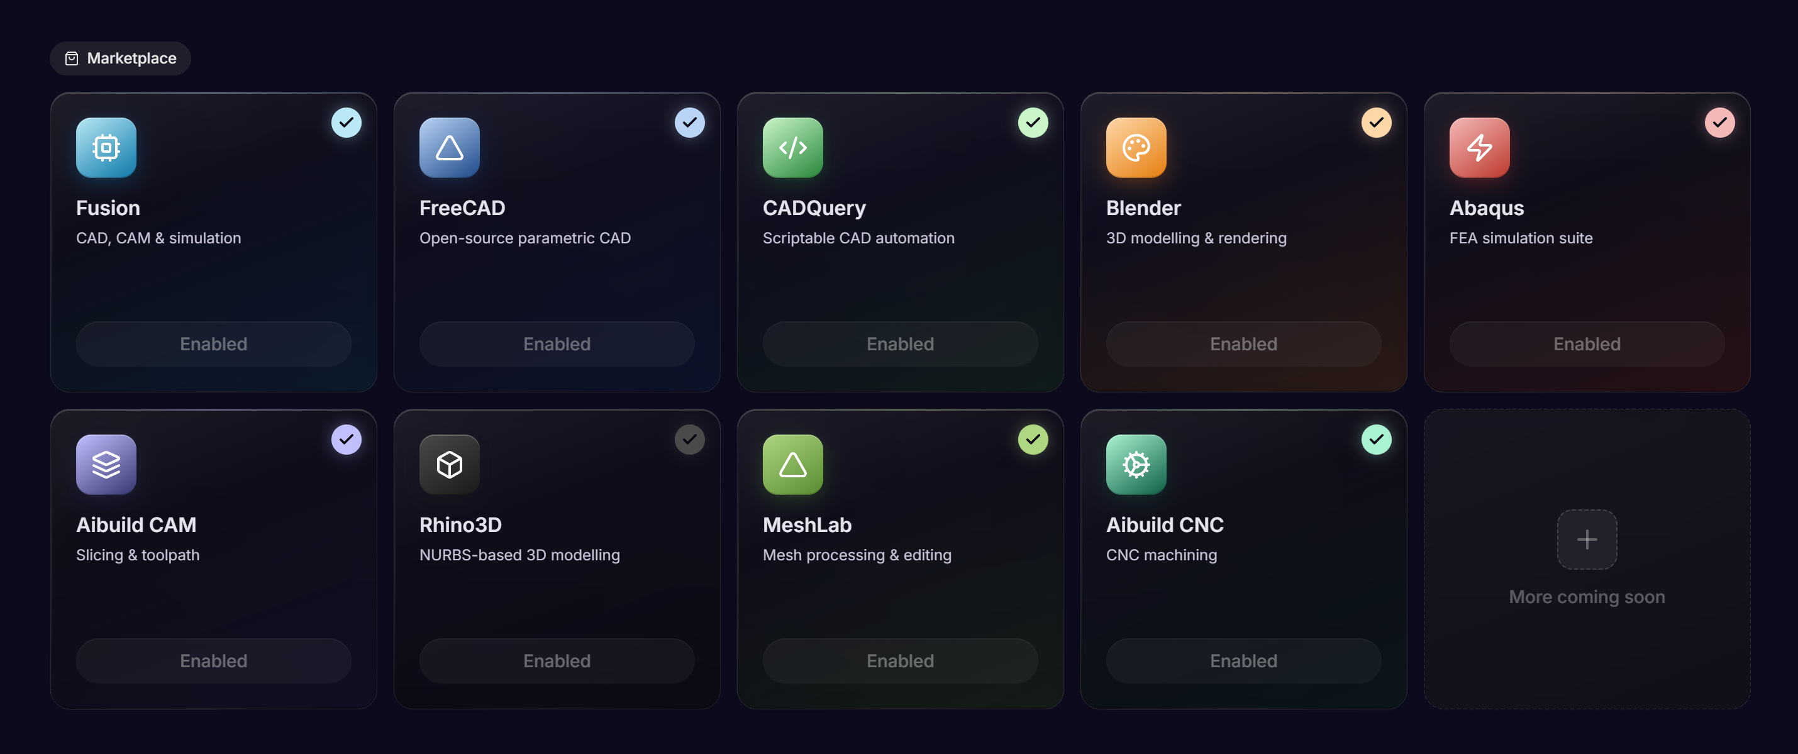Click the plus icon for more apps
The width and height of the screenshot is (1798, 754).
click(x=1587, y=540)
